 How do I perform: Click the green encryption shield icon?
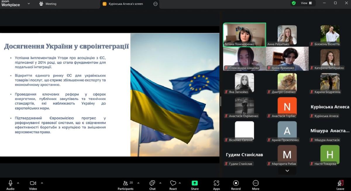[294, 3]
